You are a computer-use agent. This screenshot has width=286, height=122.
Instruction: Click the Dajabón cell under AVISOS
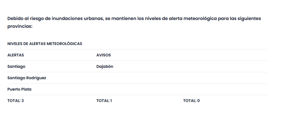coord(105,66)
